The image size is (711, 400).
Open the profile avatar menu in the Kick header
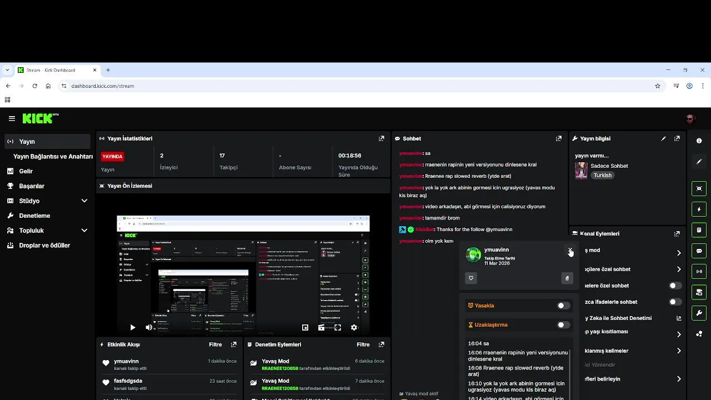pyautogui.click(x=690, y=118)
